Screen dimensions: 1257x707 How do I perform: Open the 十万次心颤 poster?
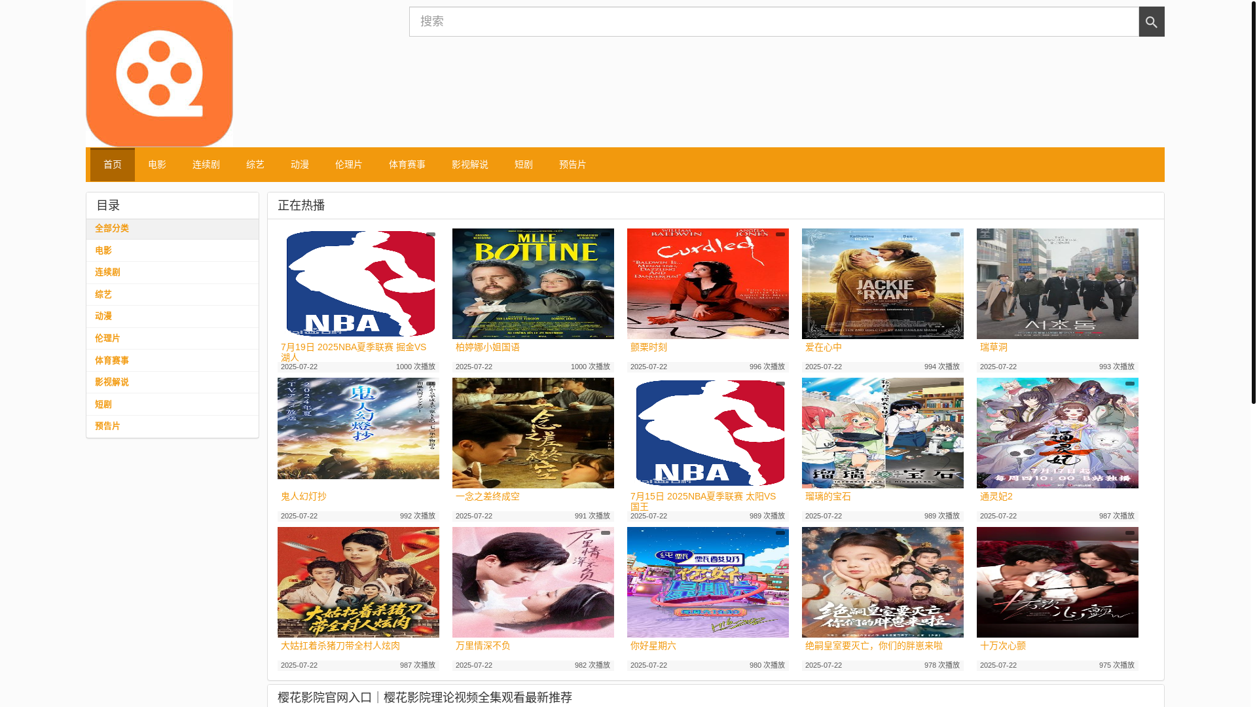pos(1057,582)
